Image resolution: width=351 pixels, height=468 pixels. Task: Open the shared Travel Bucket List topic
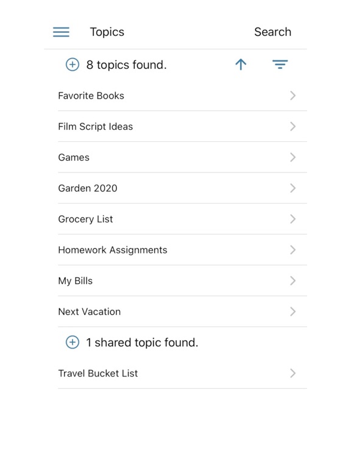182,373
